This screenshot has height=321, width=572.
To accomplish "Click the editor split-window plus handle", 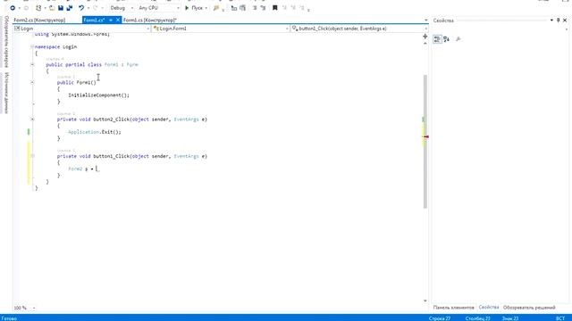I will (425, 37).
